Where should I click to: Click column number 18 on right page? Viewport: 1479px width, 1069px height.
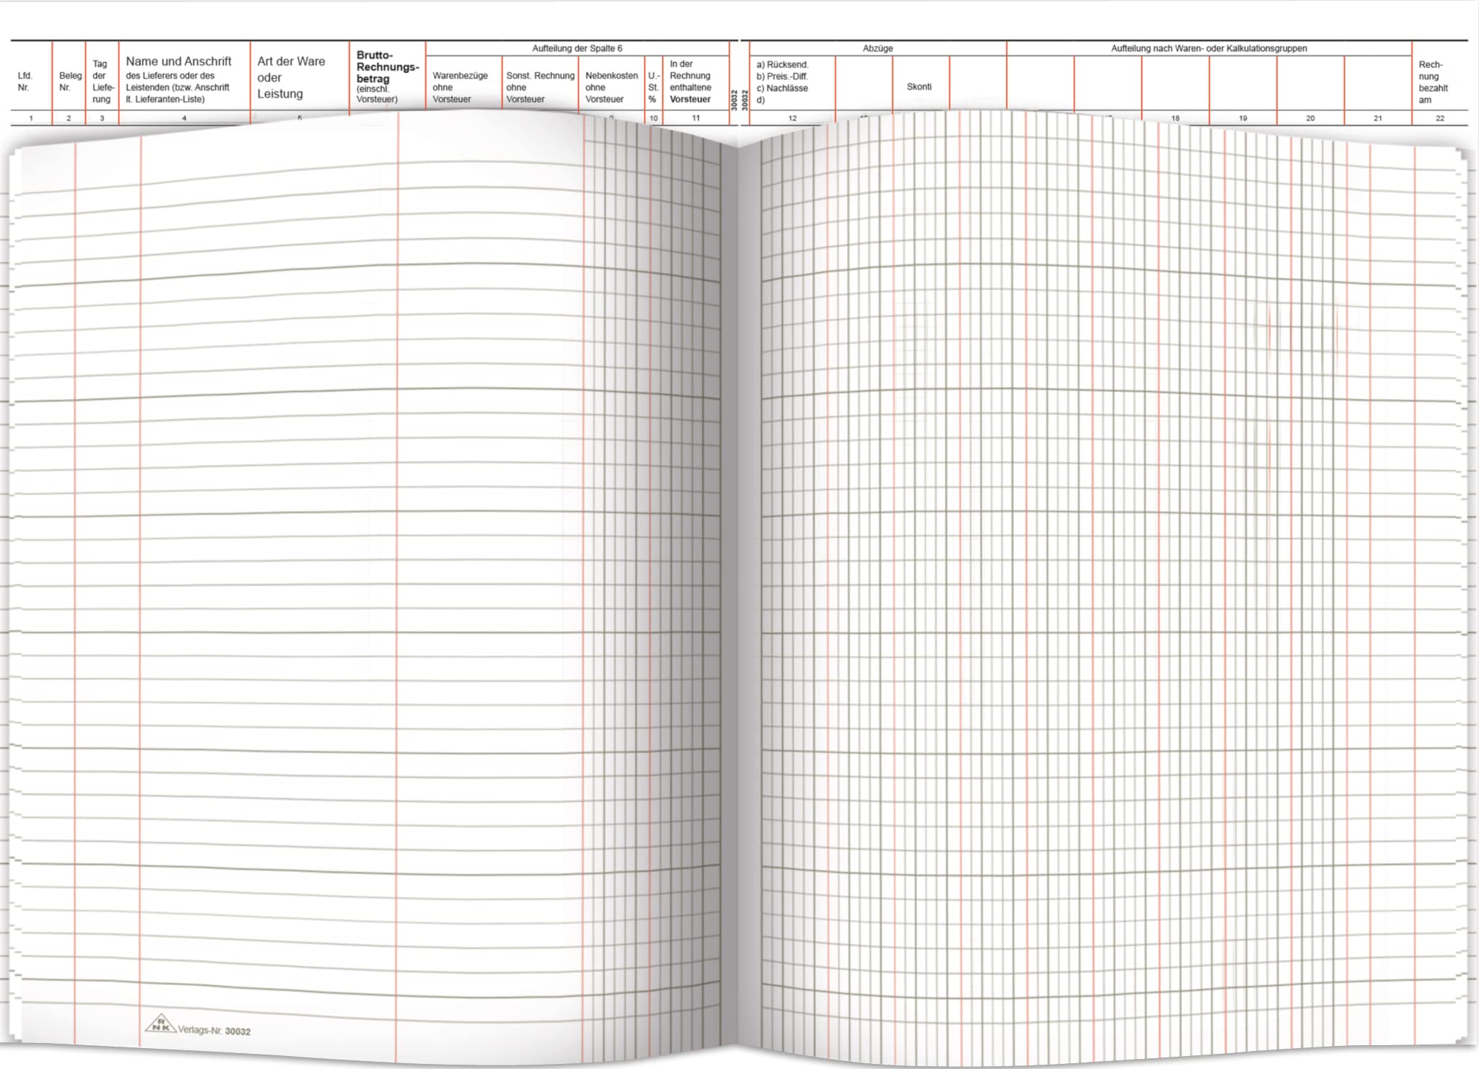(1176, 118)
